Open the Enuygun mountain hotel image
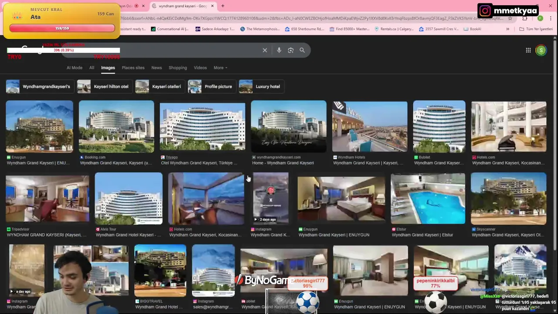The image size is (558, 314). point(40,126)
